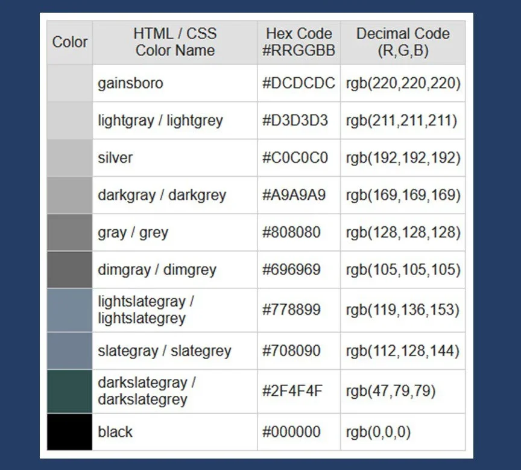Select the 'black' color name cell
Viewport: 521px width, 470px height.
coord(175,432)
